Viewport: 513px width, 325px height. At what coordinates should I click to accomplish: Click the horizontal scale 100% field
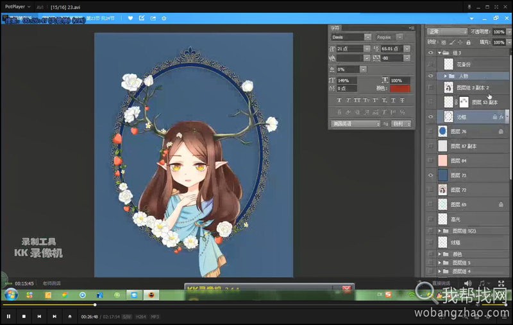[x=399, y=80]
